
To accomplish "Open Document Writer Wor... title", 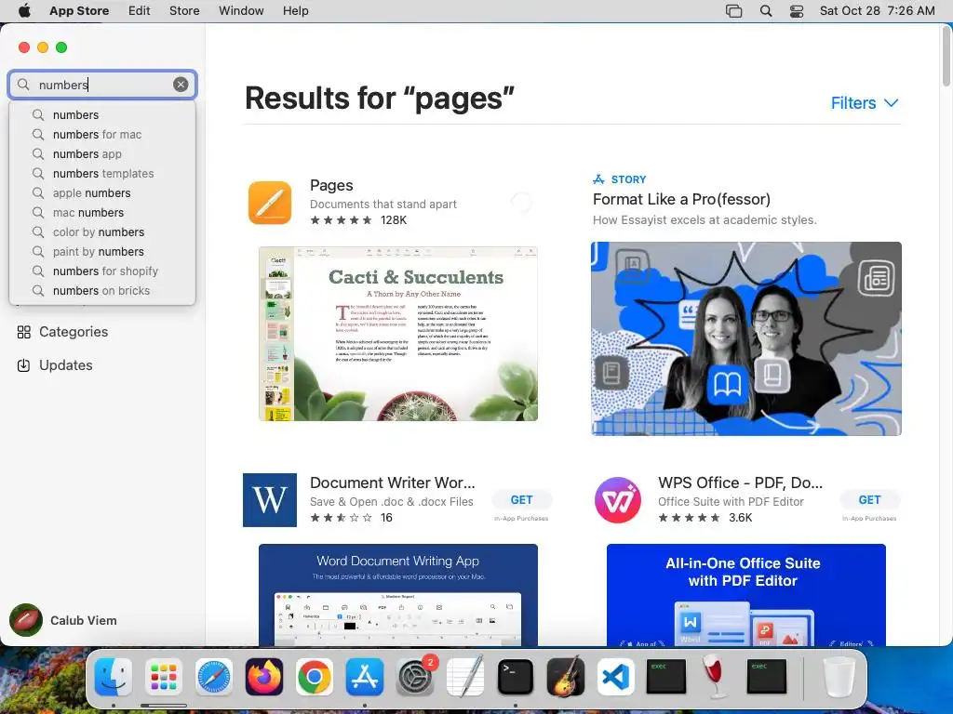I will point(393,483).
